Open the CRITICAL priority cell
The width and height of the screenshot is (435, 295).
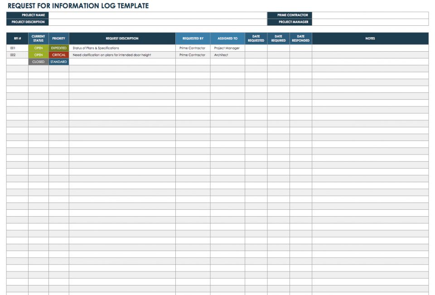point(59,55)
